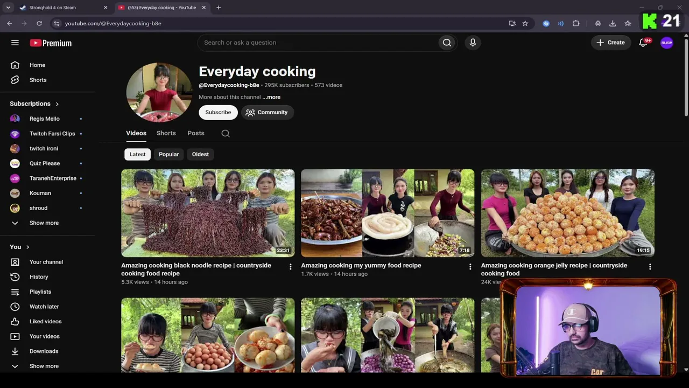Open the channel's Posts tab
Screen dimensions: 689x388
tap(196, 133)
